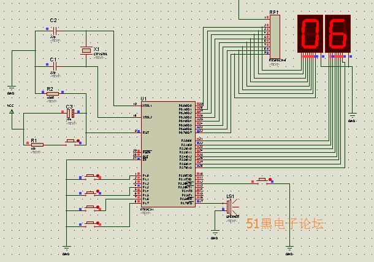The width and height of the screenshot is (374, 262).
Task: Click the R1 reference label
Action: 34,141
